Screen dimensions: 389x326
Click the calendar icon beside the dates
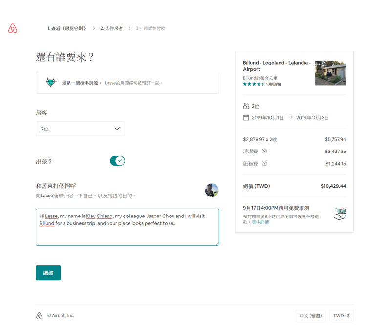click(246, 118)
